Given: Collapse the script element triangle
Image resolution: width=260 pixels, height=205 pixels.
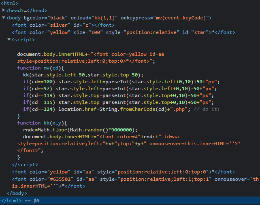Looking at the screenshot, I should [9, 39].
